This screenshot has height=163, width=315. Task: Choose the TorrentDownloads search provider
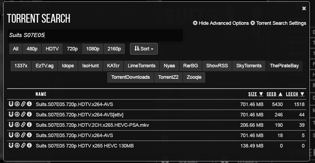(x=131, y=77)
